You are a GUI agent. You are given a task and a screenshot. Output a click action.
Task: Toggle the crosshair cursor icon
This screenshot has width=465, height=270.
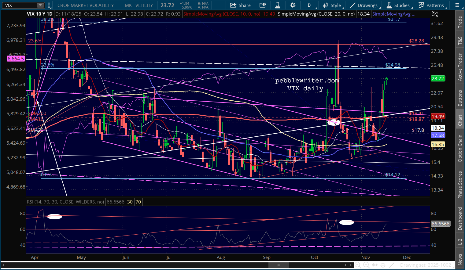point(383,265)
